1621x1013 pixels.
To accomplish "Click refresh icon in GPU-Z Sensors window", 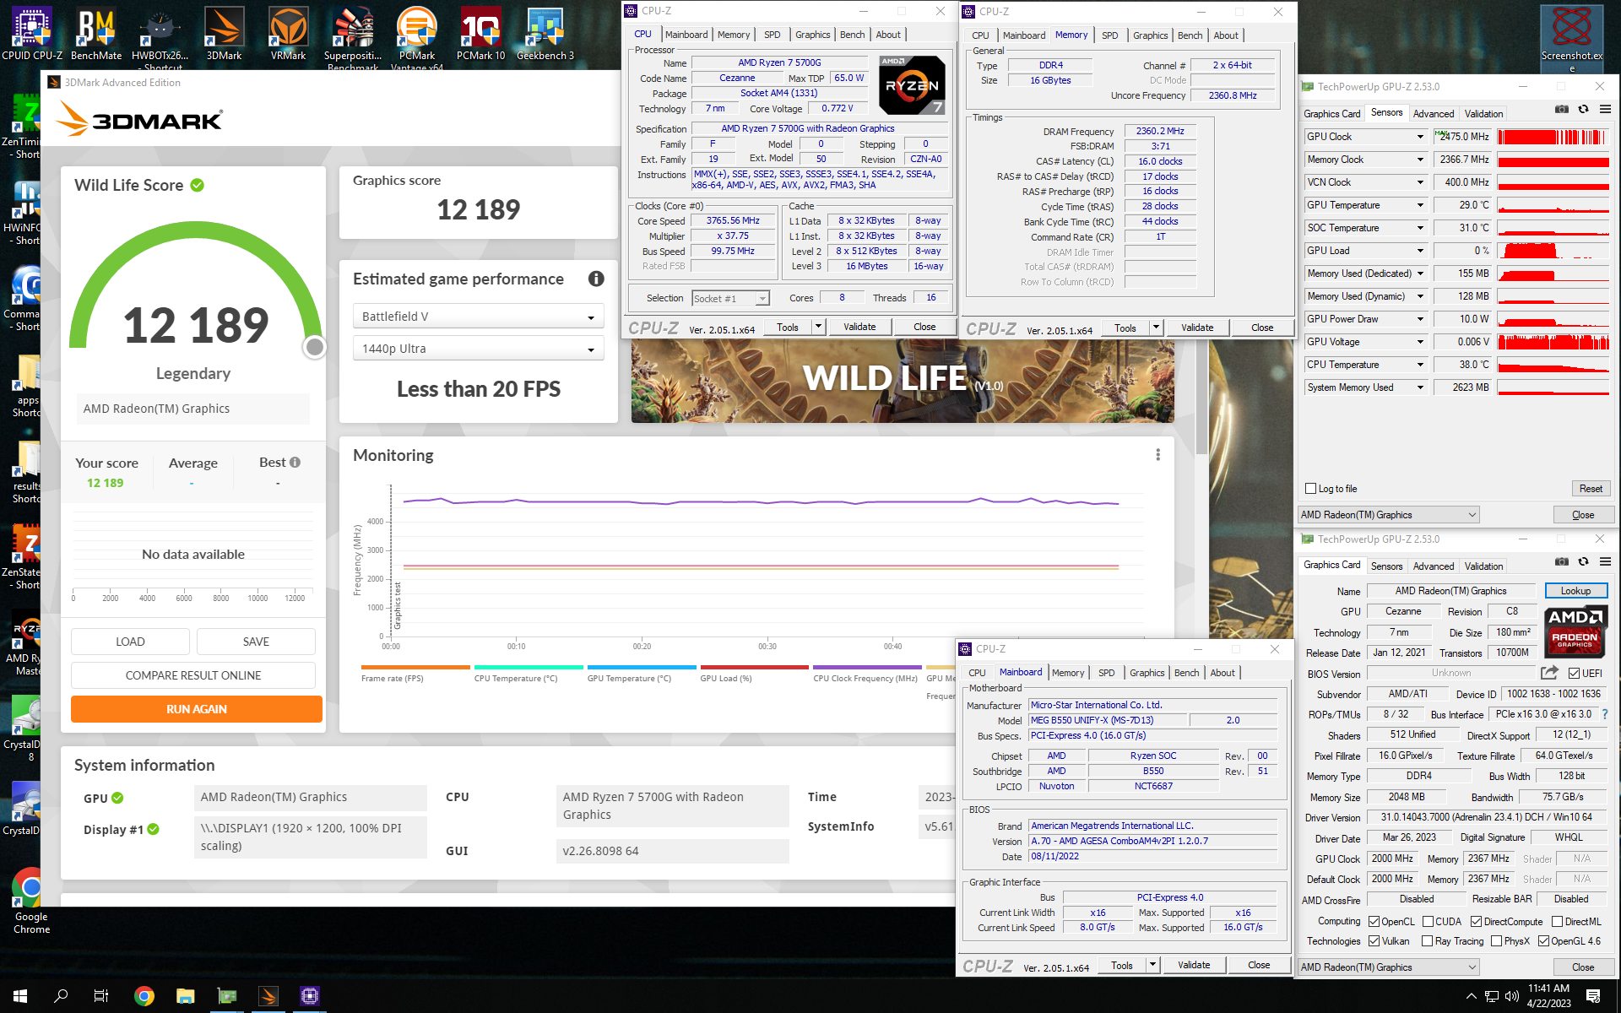I will (1584, 110).
